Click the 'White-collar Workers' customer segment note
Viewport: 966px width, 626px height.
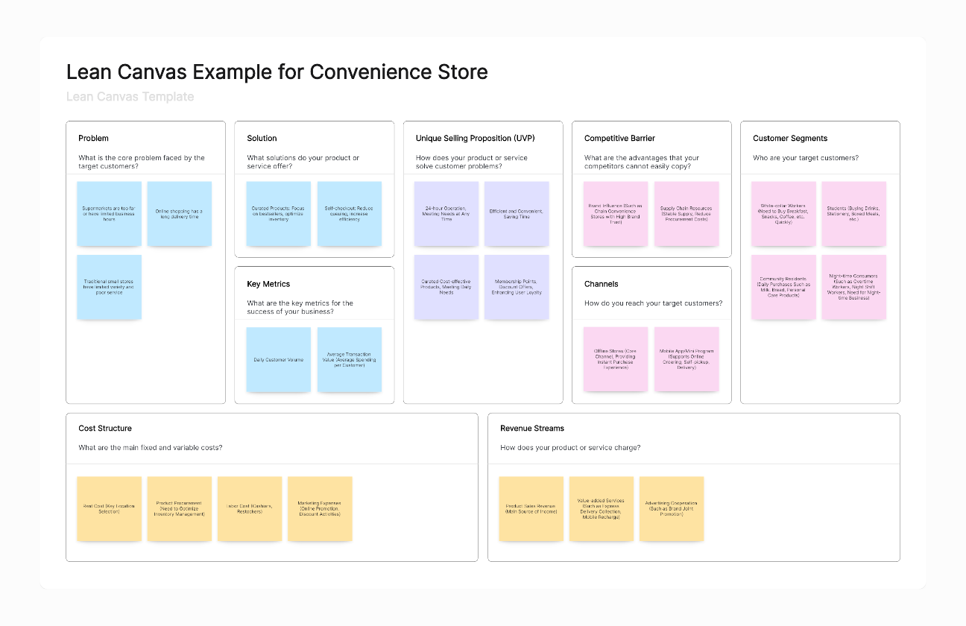pyautogui.click(x=783, y=214)
